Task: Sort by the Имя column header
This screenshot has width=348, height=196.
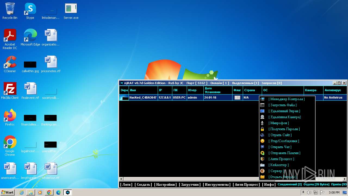Action: [x=143, y=90]
